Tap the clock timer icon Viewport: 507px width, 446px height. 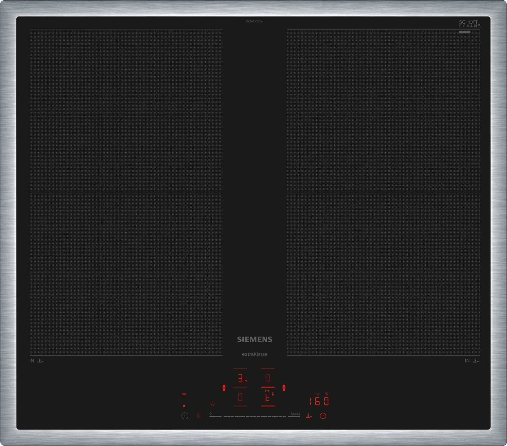(323, 416)
